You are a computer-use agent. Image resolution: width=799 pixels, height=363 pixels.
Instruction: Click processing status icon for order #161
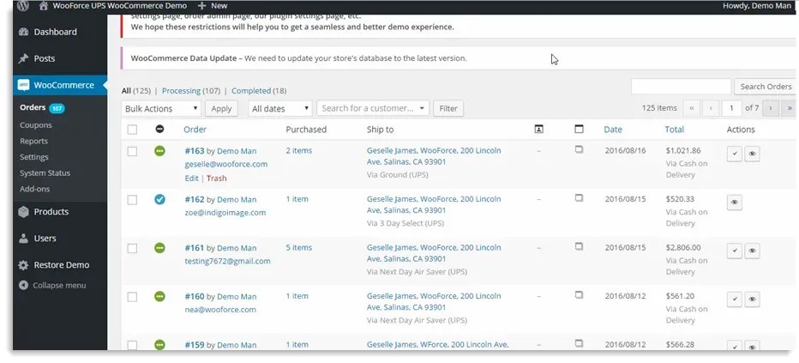pyautogui.click(x=159, y=248)
